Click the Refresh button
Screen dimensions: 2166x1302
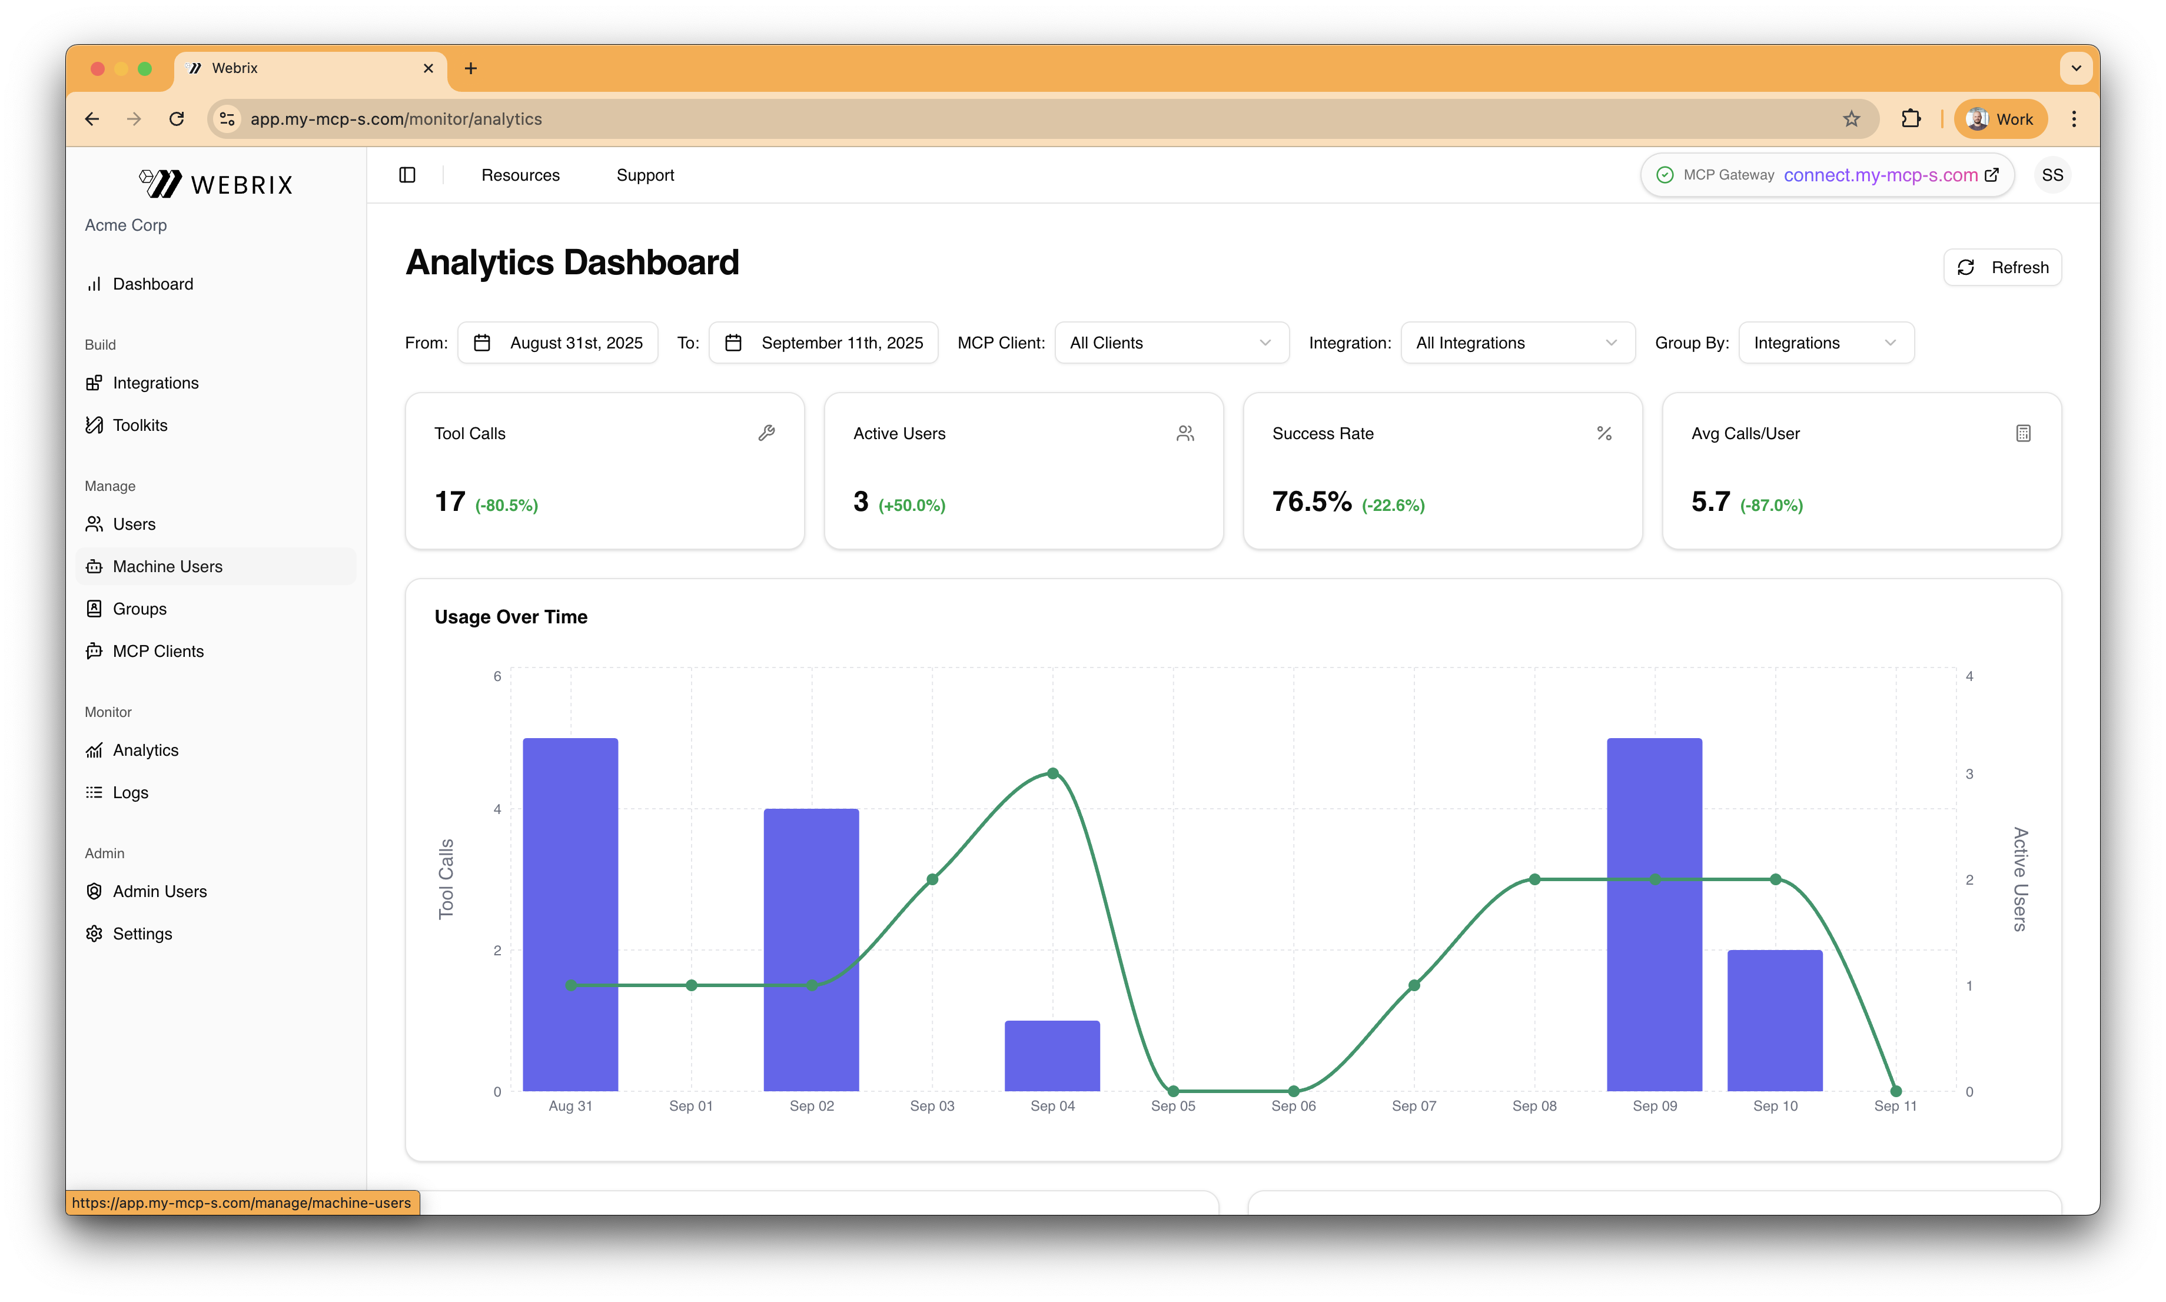(x=2002, y=268)
